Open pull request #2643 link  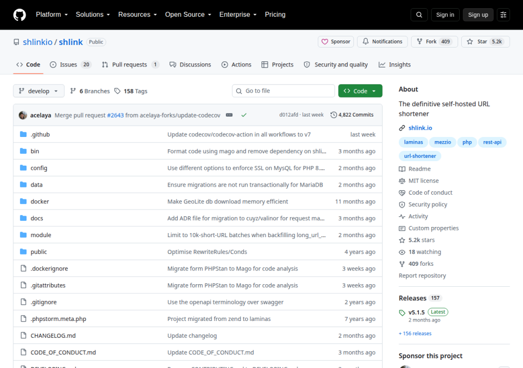tap(115, 115)
